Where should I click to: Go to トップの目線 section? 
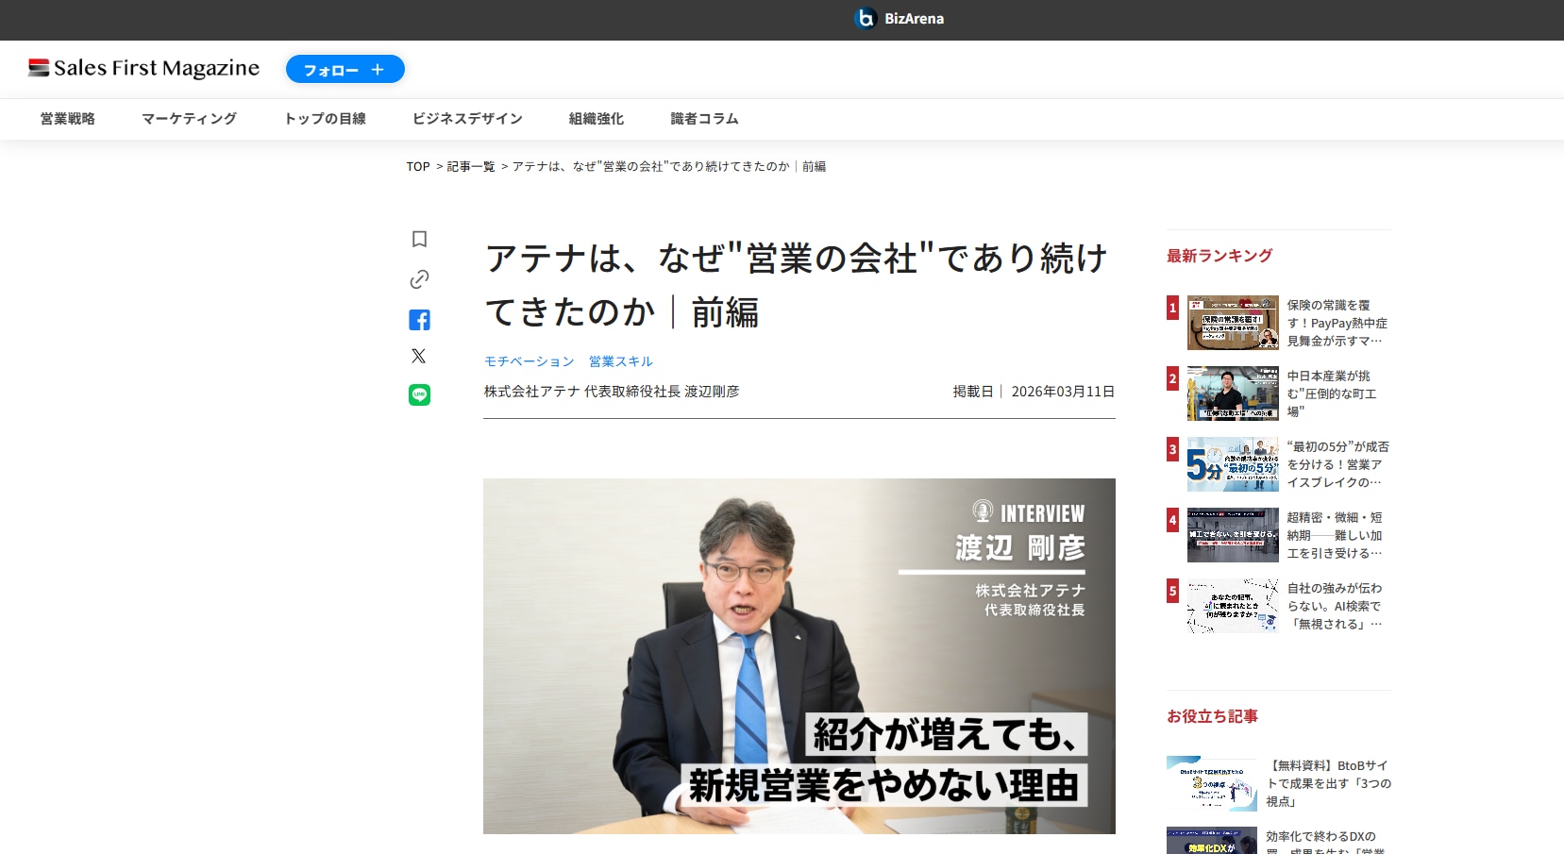click(325, 119)
